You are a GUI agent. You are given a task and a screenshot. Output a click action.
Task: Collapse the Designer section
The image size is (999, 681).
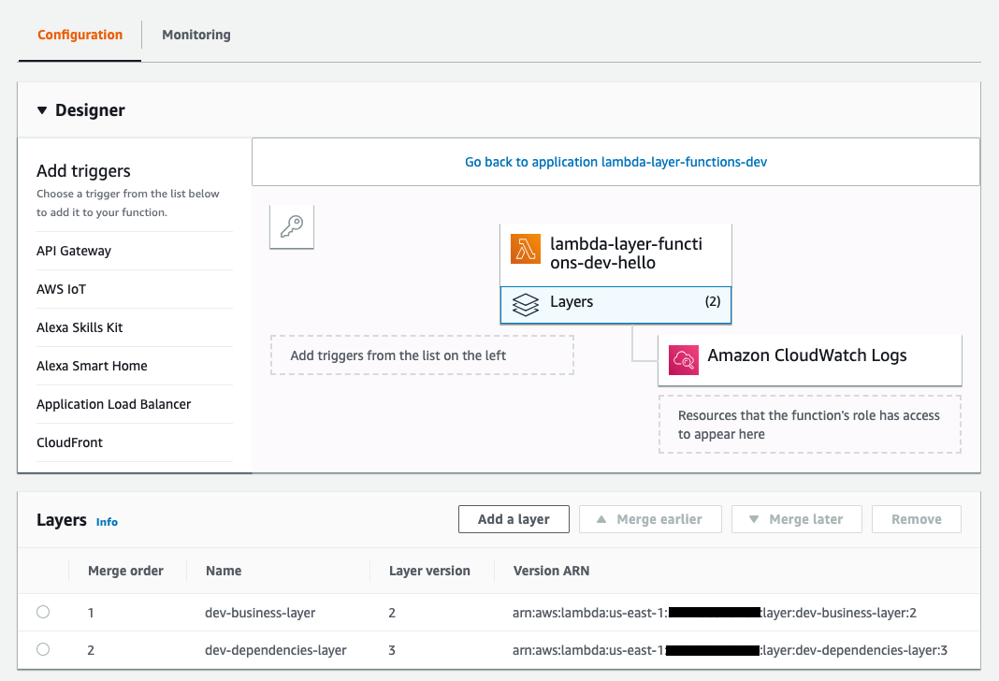click(x=42, y=110)
